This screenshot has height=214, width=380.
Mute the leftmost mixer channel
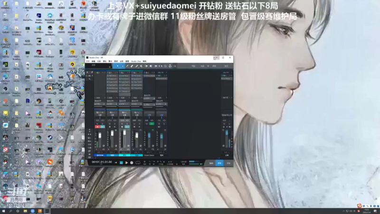pos(97,124)
